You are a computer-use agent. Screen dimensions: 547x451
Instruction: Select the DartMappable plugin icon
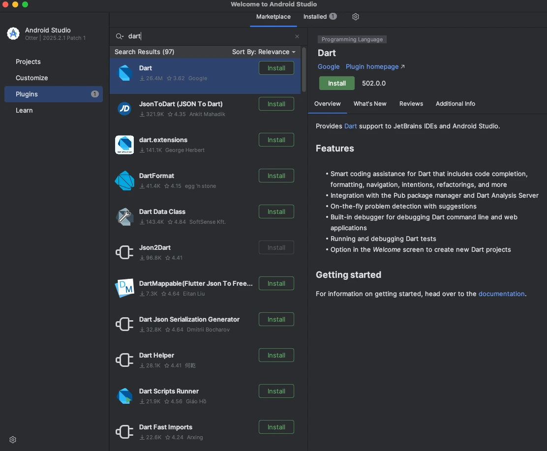(x=124, y=288)
